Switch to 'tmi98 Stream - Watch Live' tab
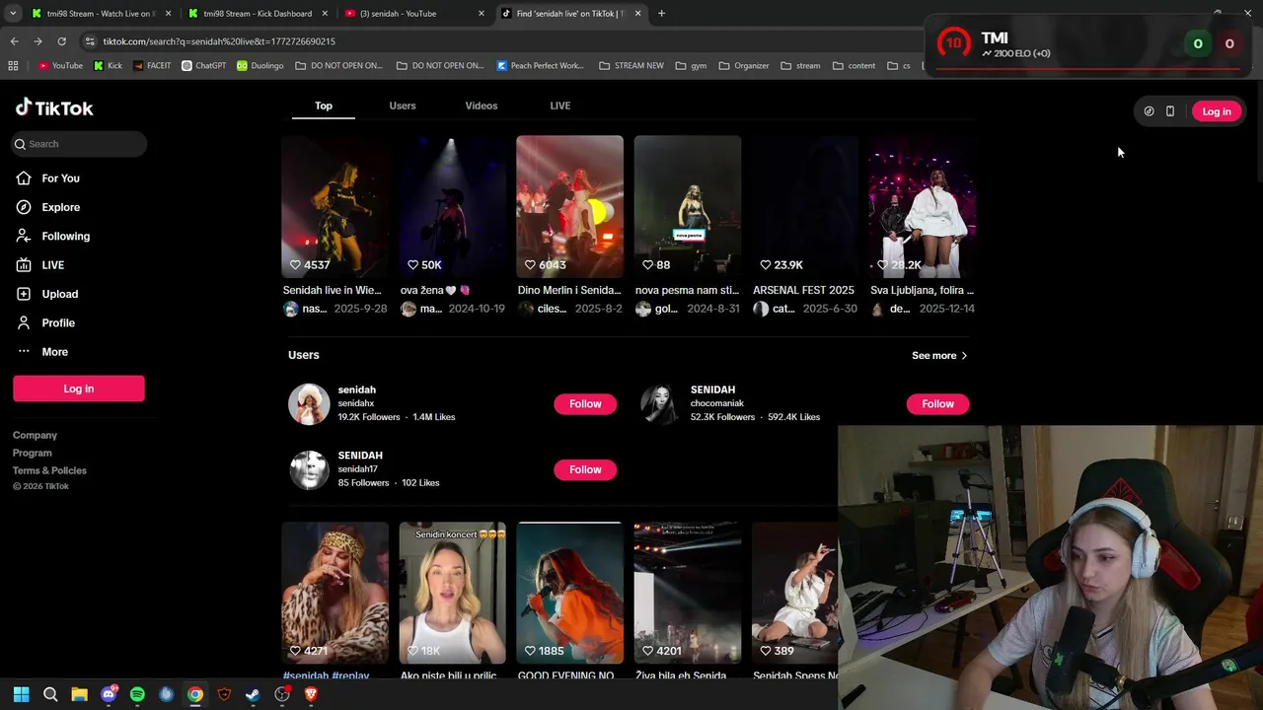Screen dimensions: 1263x710 click(101, 14)
